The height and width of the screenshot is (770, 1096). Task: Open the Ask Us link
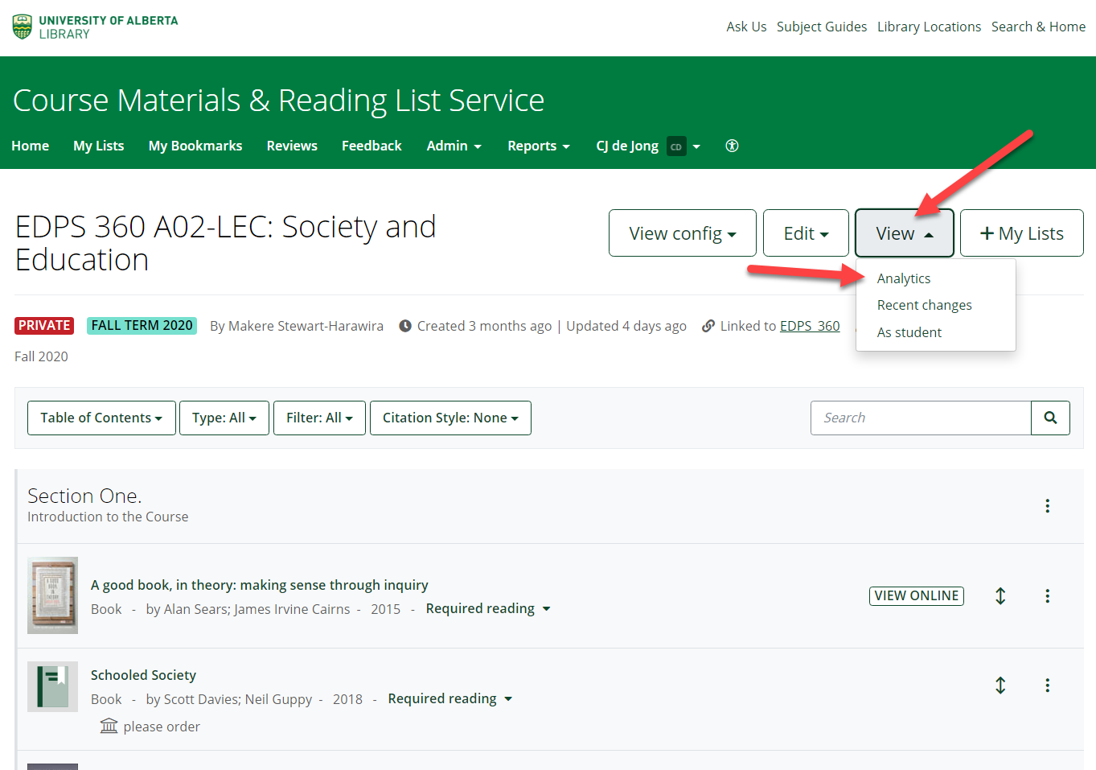pyautogui.click(x=746, y=27)
